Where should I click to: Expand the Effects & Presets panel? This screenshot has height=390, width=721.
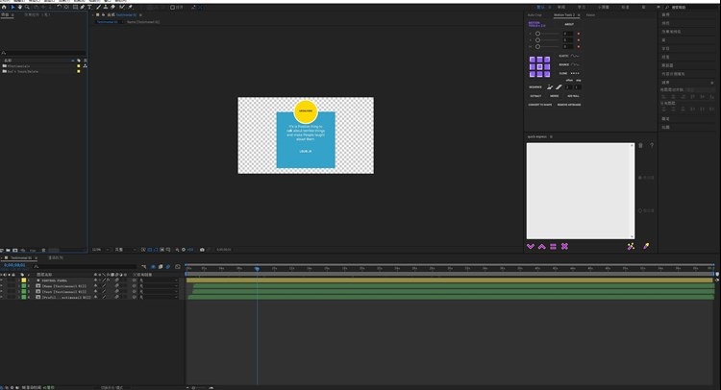coord(671,32)
